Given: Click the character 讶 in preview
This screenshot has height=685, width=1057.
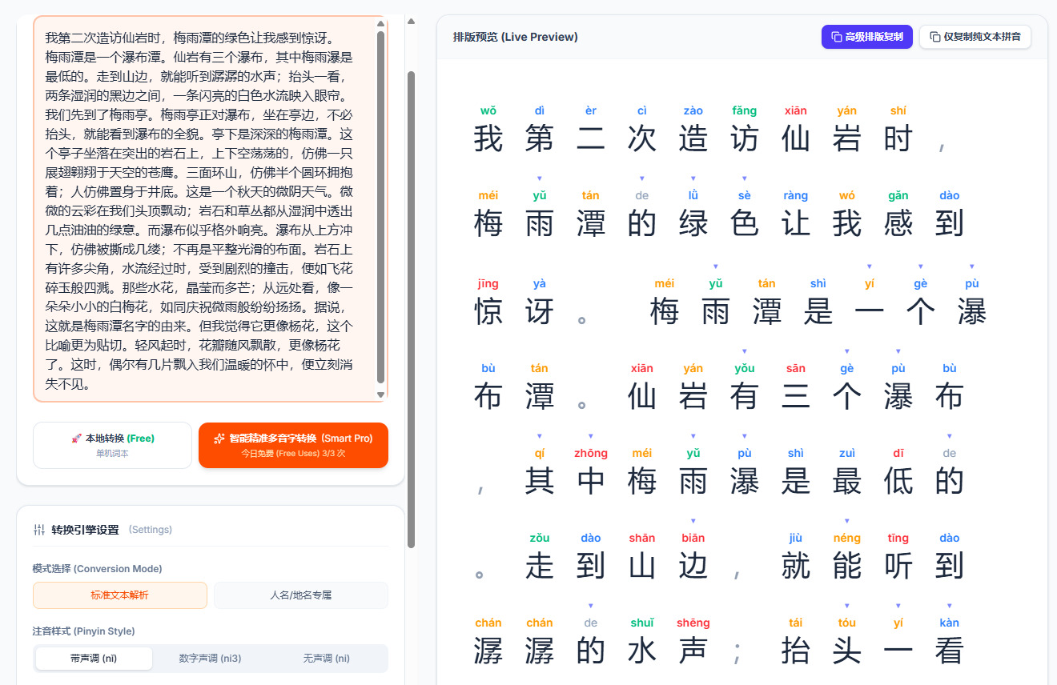Looking at the screenshot, I should click(540, 311).
